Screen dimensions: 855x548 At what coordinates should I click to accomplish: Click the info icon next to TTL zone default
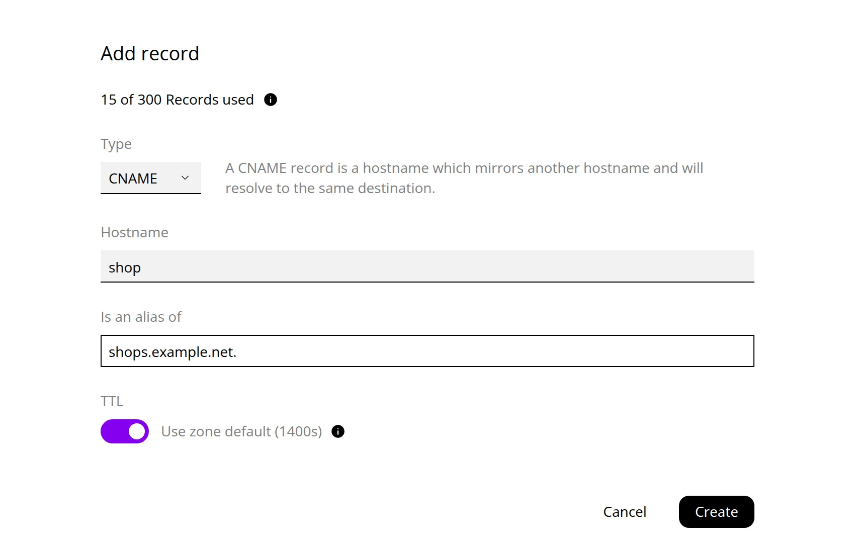click(x=338, y=431)
